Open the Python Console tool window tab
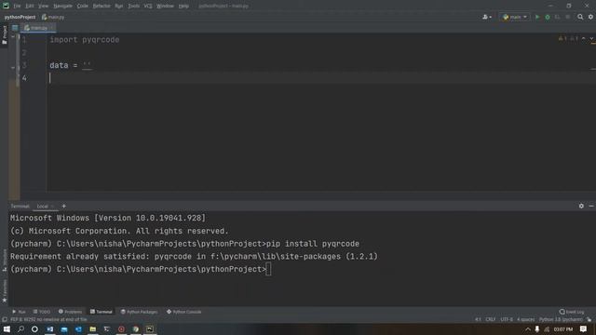 (184, 312)
